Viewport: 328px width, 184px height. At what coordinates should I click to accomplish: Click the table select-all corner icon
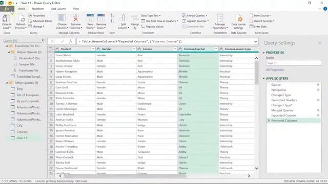[x=51, y=49]
